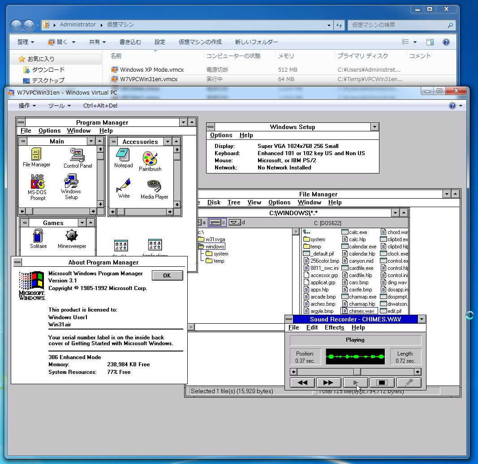The width and height of the screenshot is (478, 464).
Task: Expand the 整理 dropdown in Explorer
Action: [x=26, y=42]
